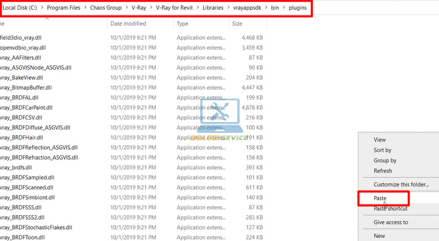Sort files by Type column header
The height and width of the screenshot is (241, 439).
coord(183,24)
